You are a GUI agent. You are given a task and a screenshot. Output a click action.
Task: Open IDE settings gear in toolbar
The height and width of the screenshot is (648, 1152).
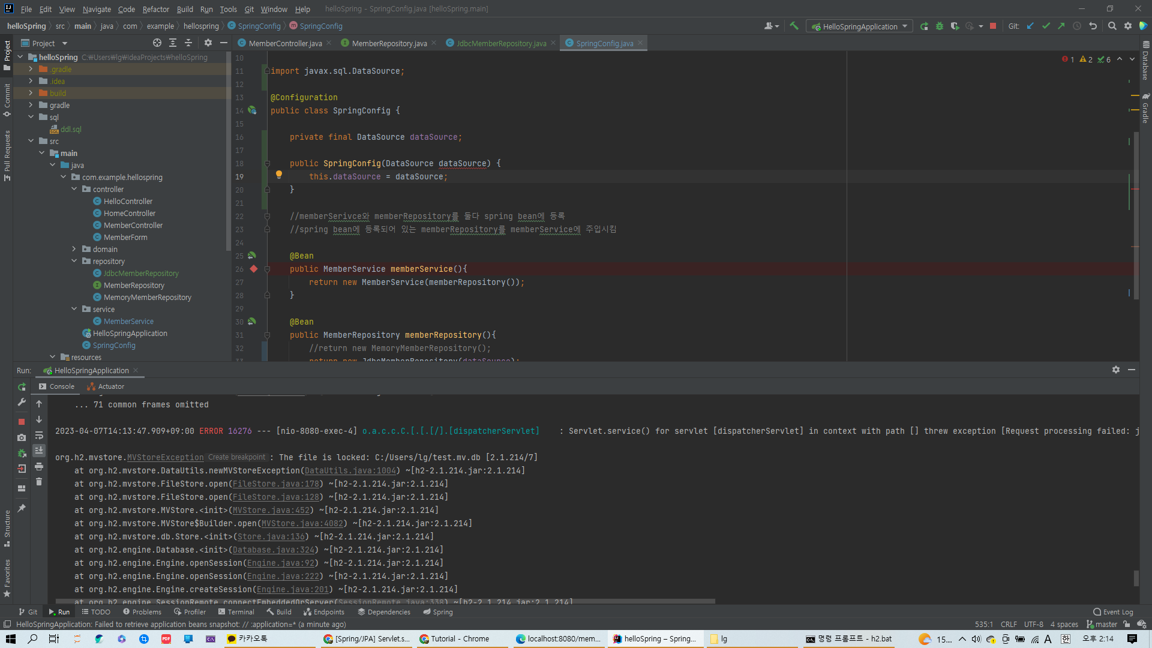[x=1128, y=26]
